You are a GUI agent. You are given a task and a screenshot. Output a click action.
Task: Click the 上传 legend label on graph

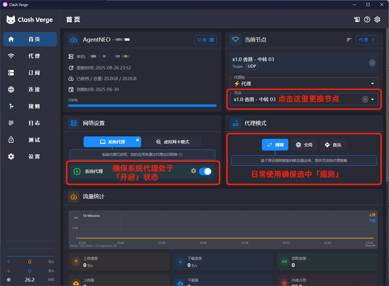point(372,215)
